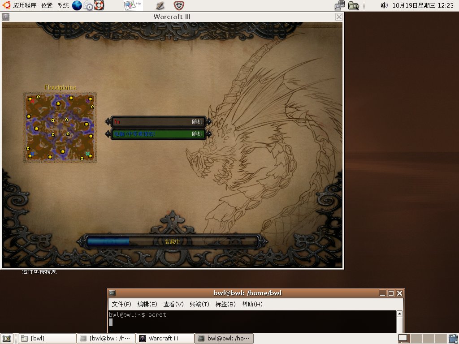Click the 装载中 loading progress bar

point(172,241)
